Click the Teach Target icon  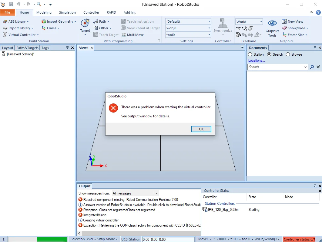pyautogui.click(x=96, y=34)
